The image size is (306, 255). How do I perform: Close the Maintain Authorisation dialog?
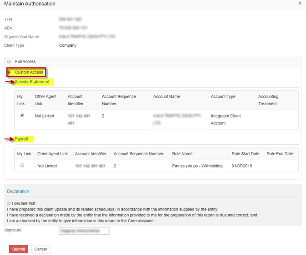tap(300, 4)
